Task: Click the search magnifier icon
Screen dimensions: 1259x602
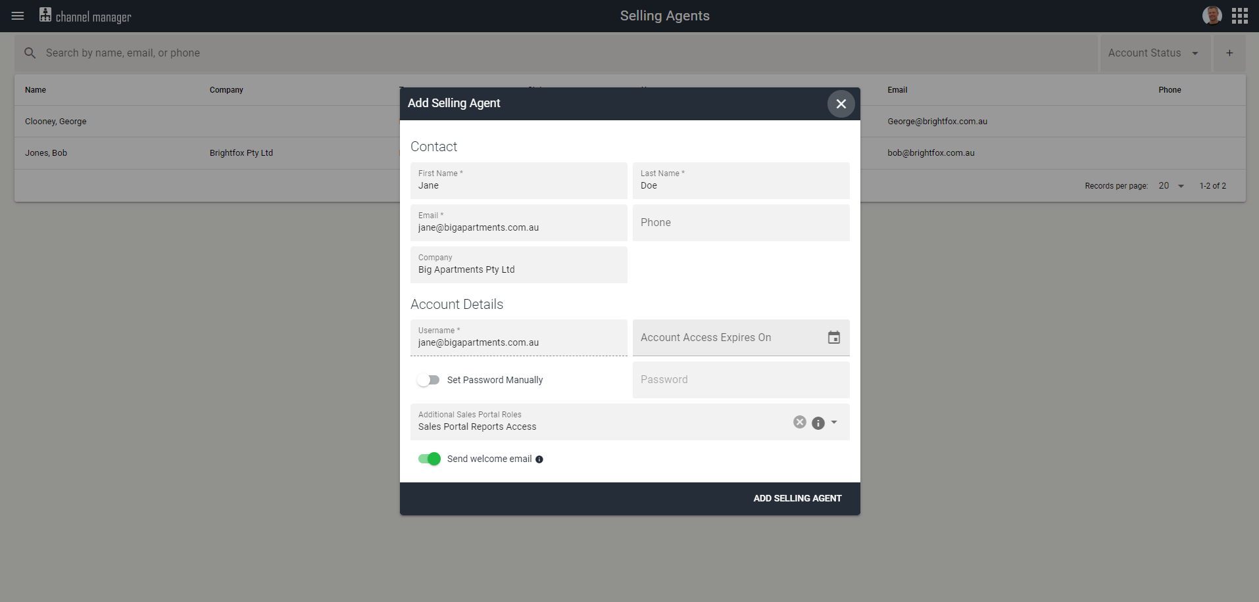Action: coord(30,53)
